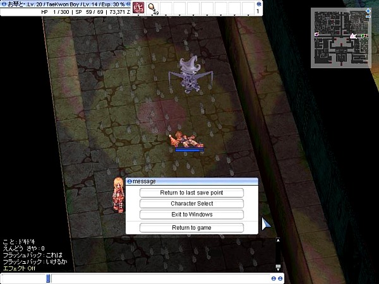Image resolution: width=379 pixels, height=284 pixels.
Task: Click right round button in chat bar
Action: (x=280, y=278)
